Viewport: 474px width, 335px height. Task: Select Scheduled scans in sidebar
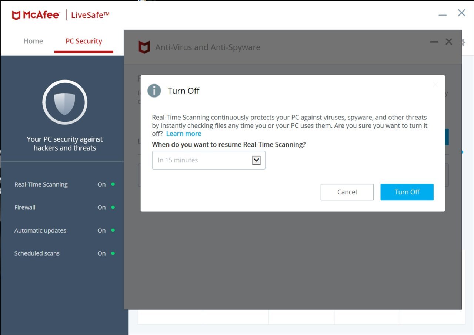pos(64,253)
